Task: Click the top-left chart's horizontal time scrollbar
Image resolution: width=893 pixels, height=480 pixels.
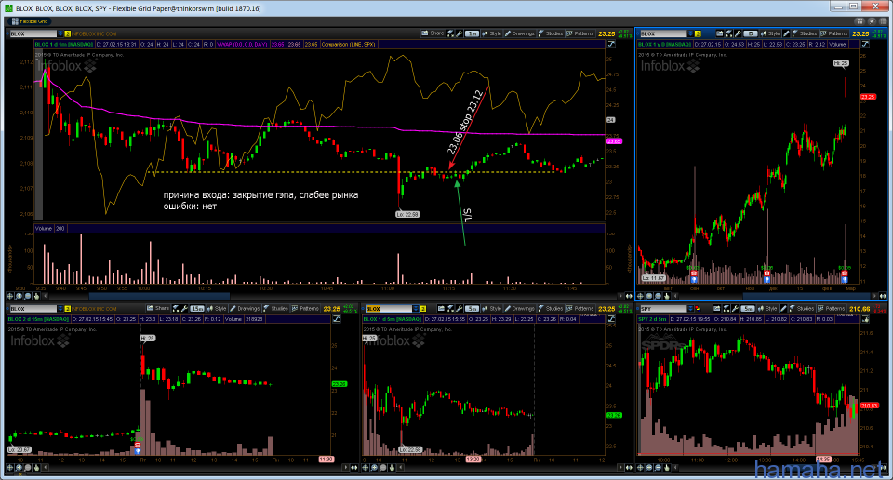Action: click(159, 296)
